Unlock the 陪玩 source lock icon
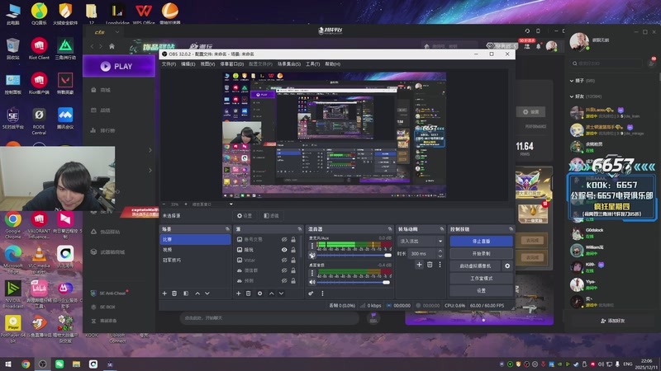 coord(293,250)
